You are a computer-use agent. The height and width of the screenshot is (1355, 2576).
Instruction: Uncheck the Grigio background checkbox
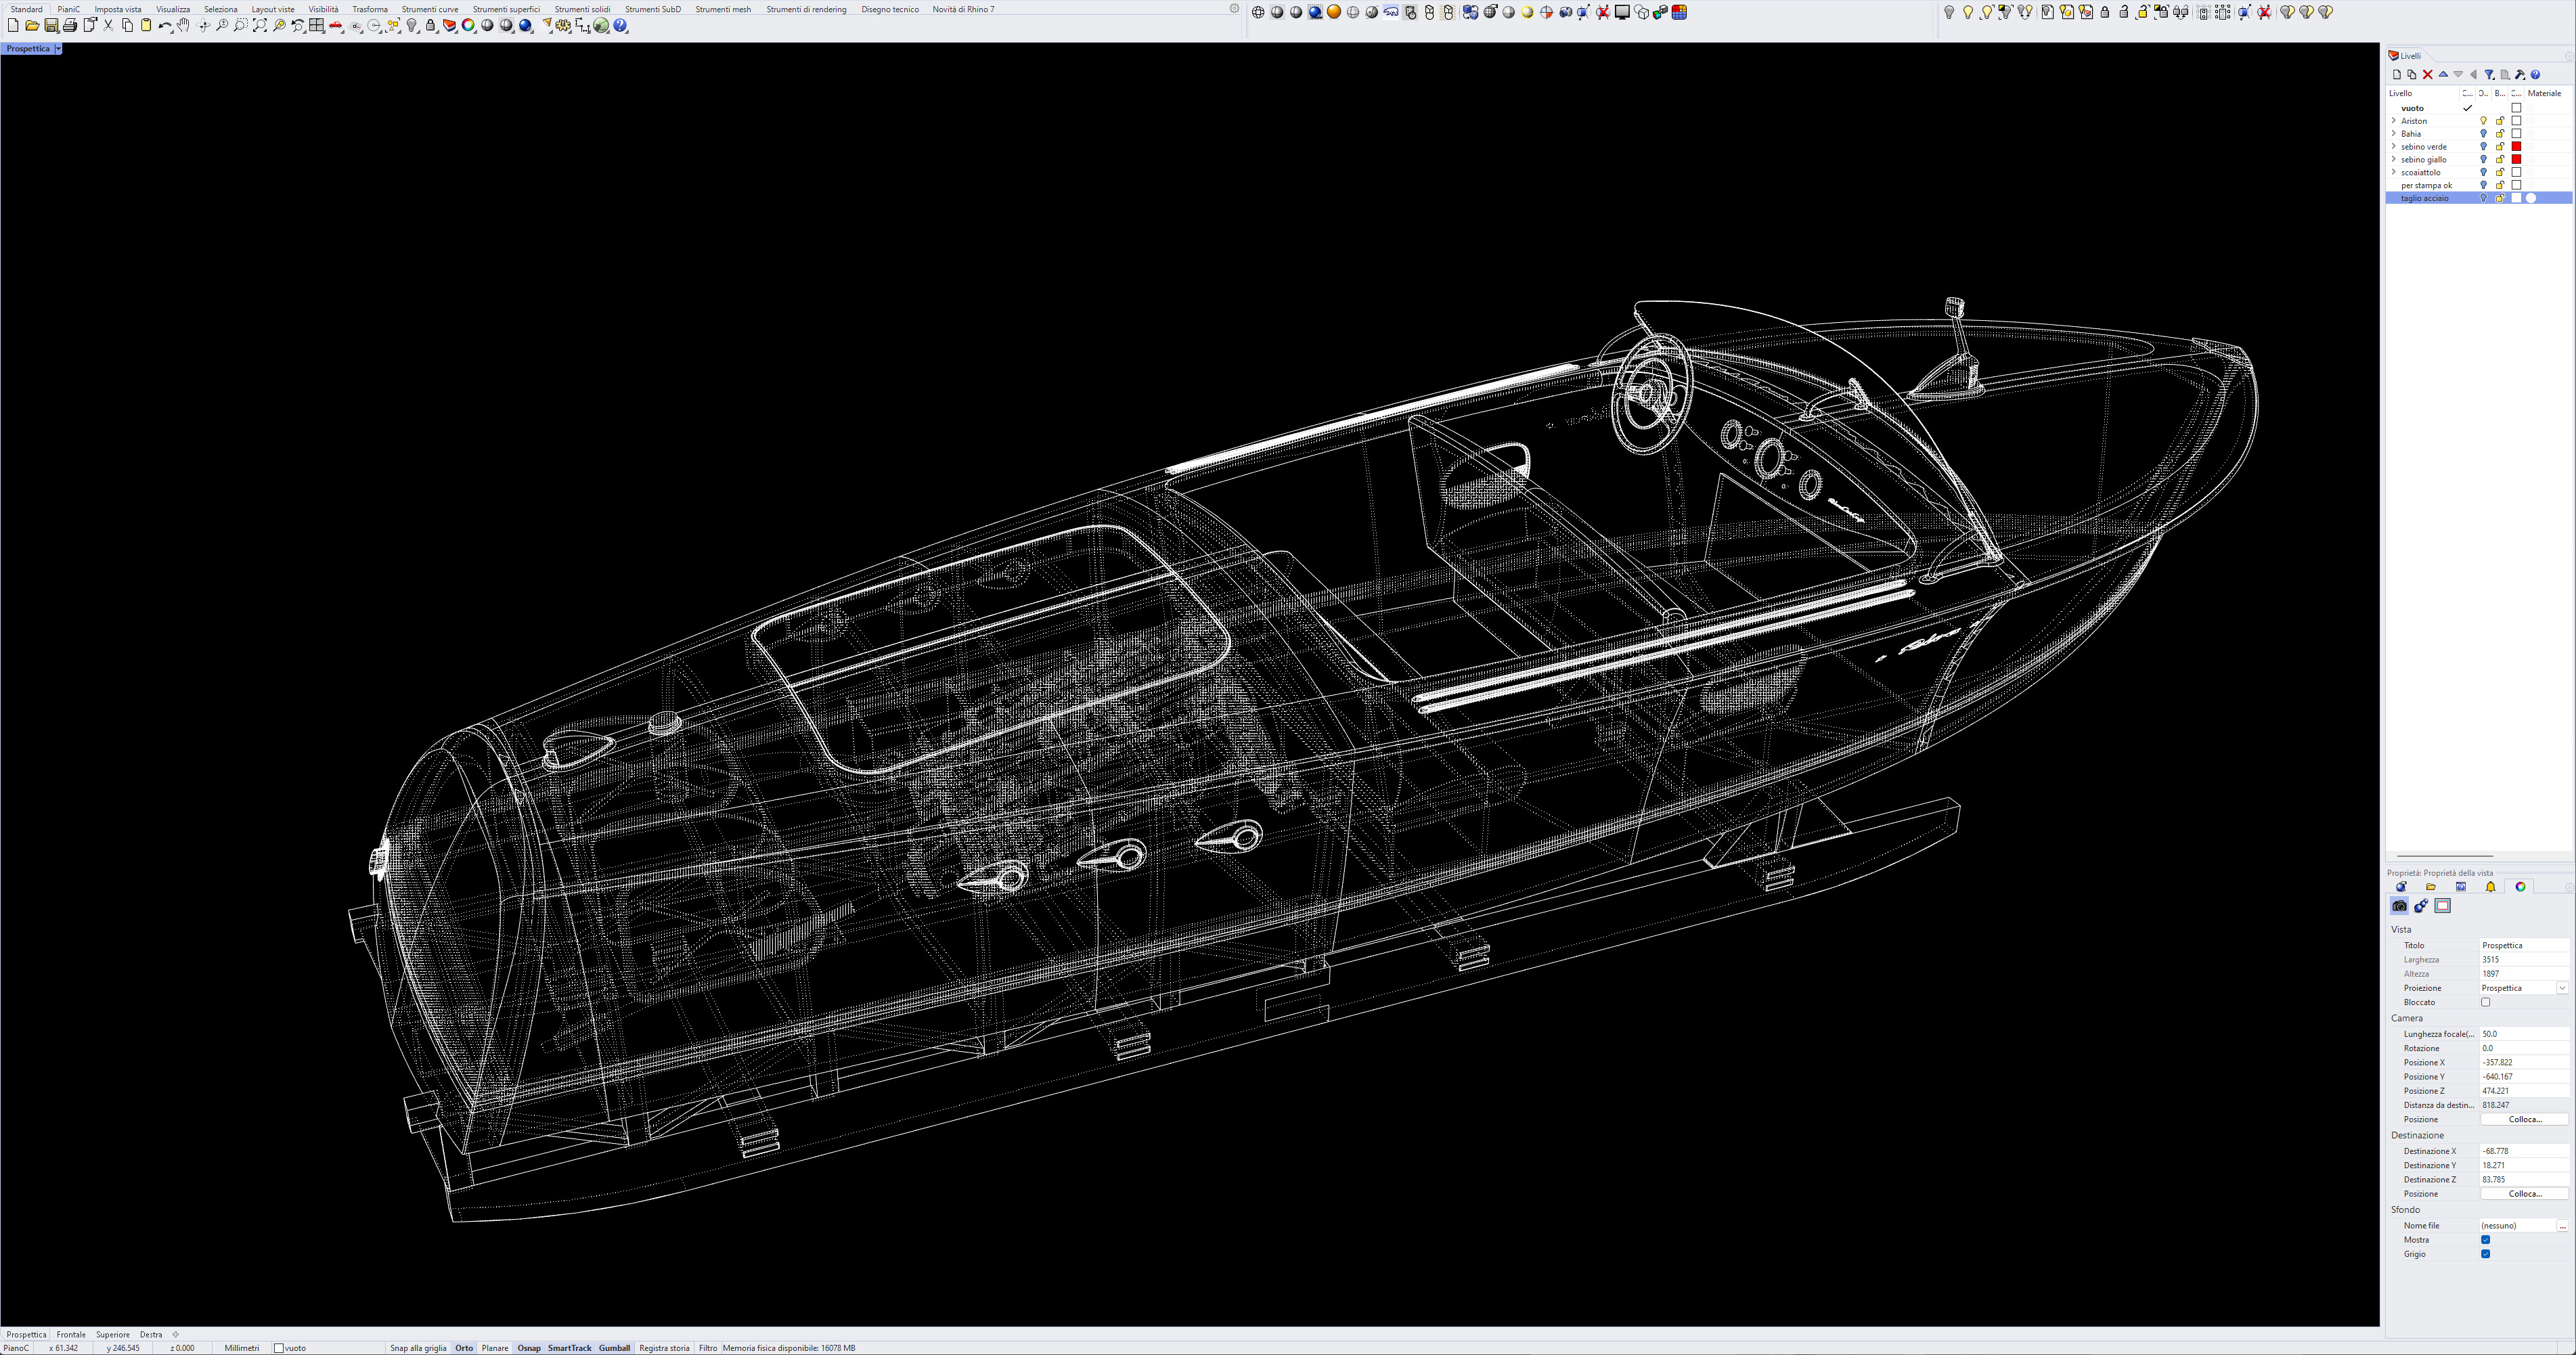[2485, 1254]
